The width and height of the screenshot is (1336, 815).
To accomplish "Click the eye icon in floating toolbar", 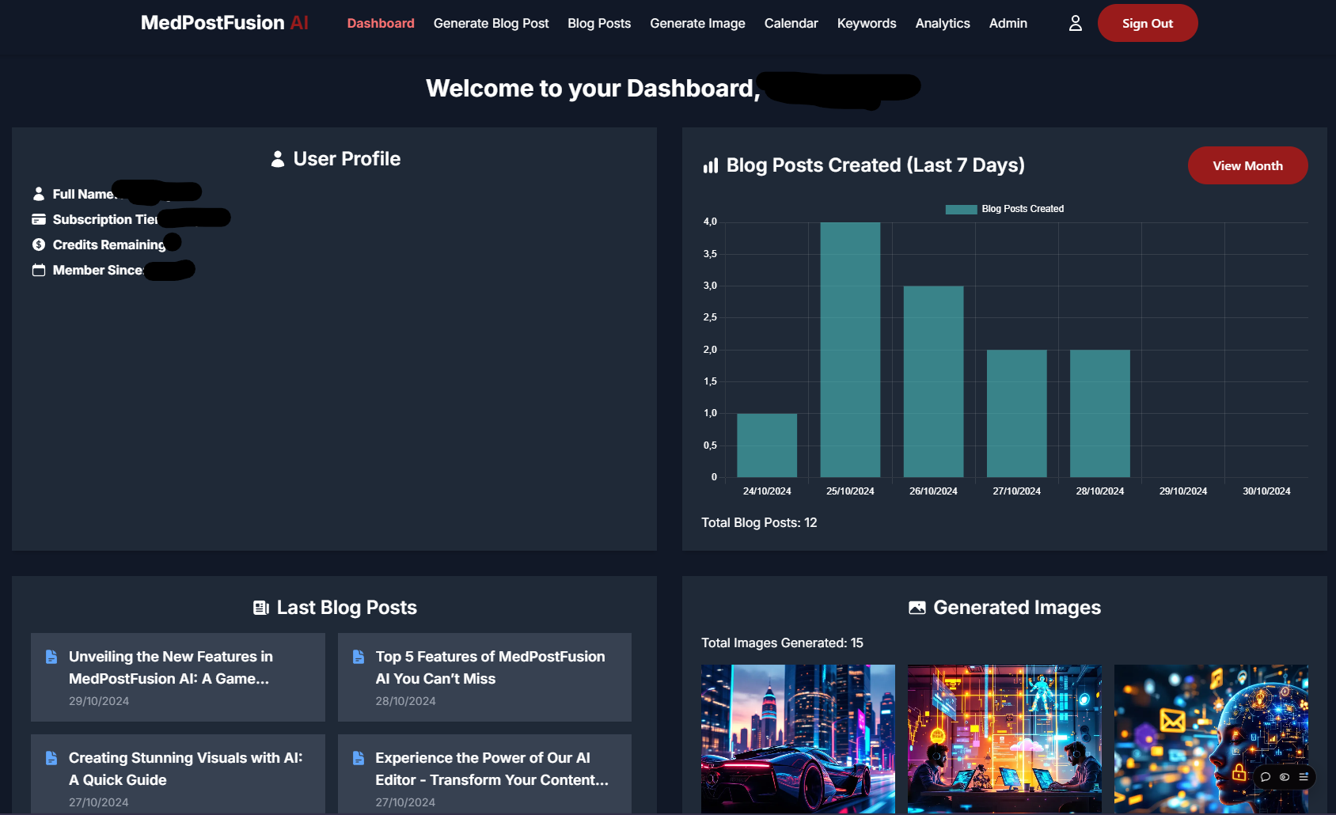I will coord(1285,777).
